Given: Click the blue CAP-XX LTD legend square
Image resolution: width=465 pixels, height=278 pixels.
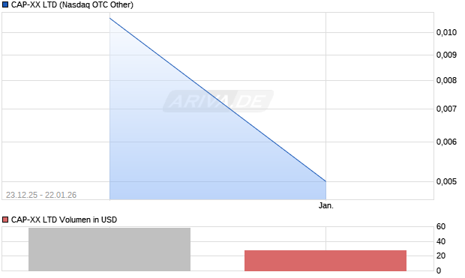Looking at the screenshot, I should (5, 4).
